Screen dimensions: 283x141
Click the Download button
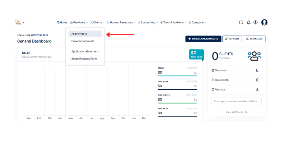(254, 39)
